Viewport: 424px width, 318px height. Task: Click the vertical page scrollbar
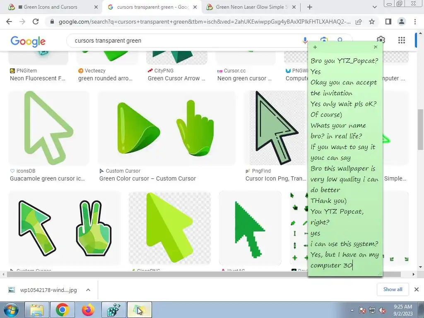[x=420, y=129]
